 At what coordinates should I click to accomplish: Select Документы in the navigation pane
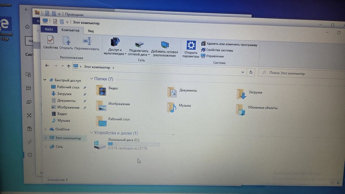66,101
